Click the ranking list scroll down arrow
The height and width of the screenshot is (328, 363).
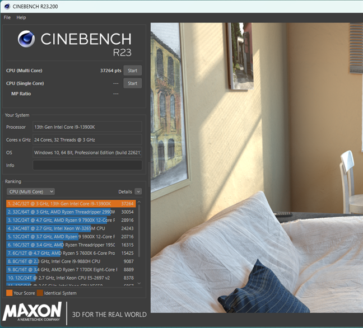point(139,283)
